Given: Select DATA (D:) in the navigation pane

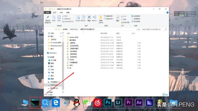Looking at the screenshot, I should pyautogui.click(x=53, y=85).
